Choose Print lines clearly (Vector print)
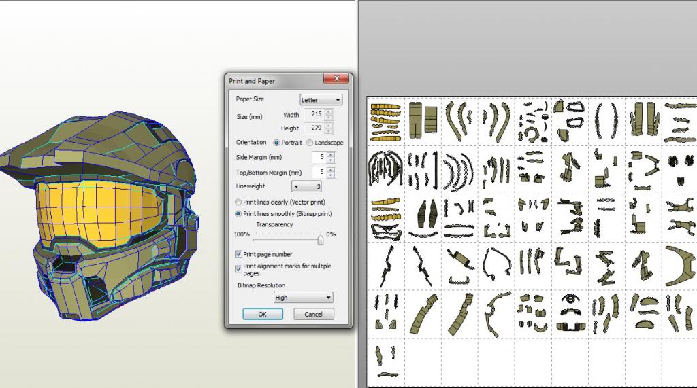Image resolution: width=697 pixels, height=388 pixels. pyautogui.click(x=238, y=202)
